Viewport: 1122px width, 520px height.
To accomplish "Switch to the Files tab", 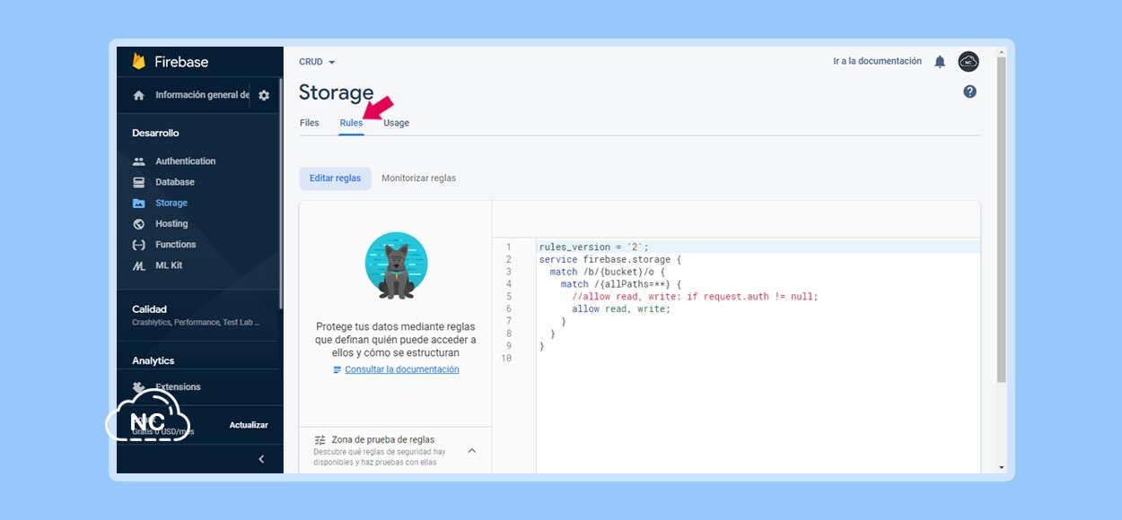I will pos(310,123).
